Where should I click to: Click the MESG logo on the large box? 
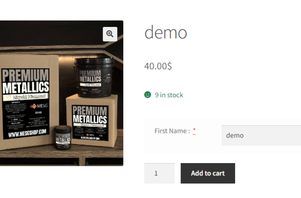tap(39, 106)
